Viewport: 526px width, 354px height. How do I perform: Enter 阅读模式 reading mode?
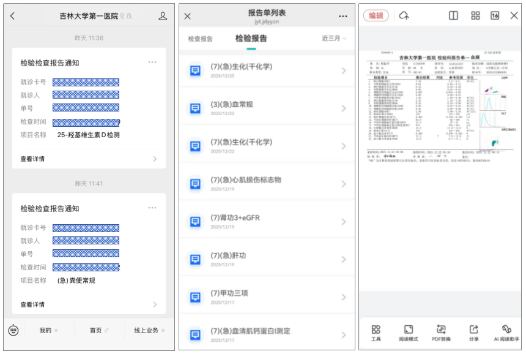pyautogui.click(x=408, y=333)
